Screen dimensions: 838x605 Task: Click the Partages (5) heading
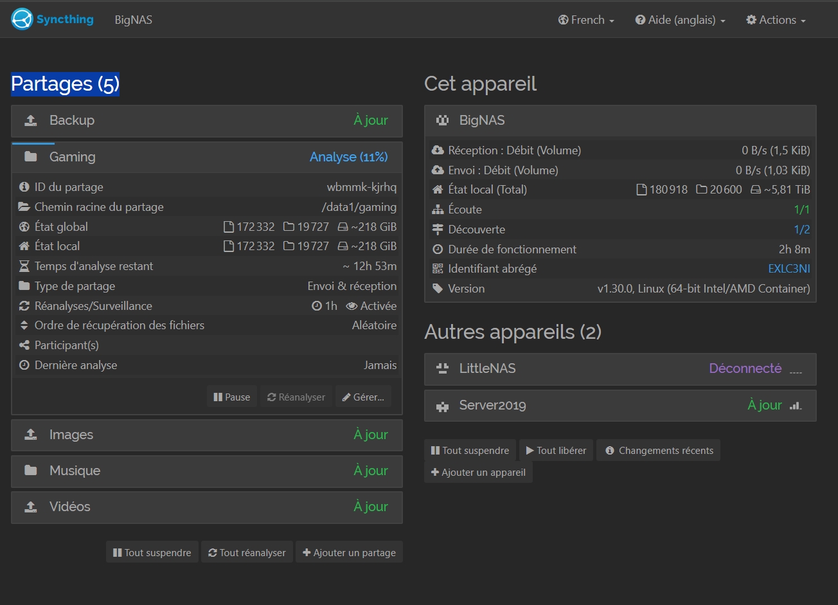(65, 84)
